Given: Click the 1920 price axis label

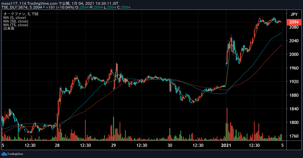Looking at the screenshot, I should pyautogui.click(x=294, y=82).
